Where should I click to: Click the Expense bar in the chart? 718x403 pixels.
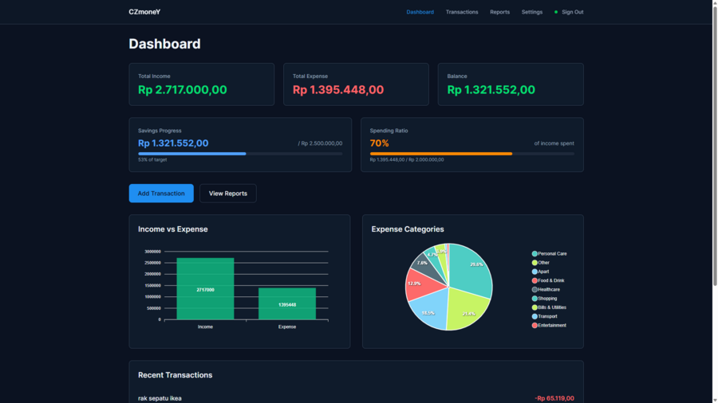pos(287,303)
